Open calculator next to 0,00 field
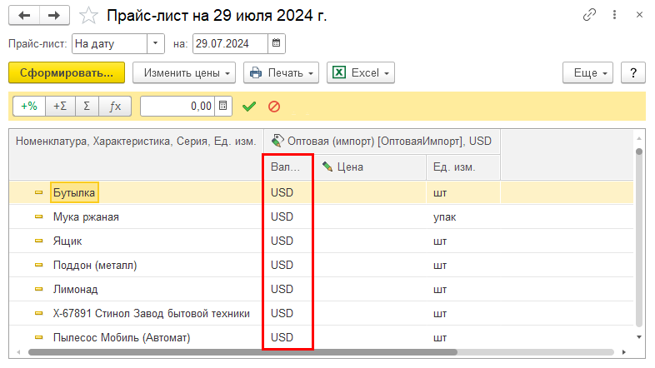The image size is (655, 368). click(x=223, y=106)
